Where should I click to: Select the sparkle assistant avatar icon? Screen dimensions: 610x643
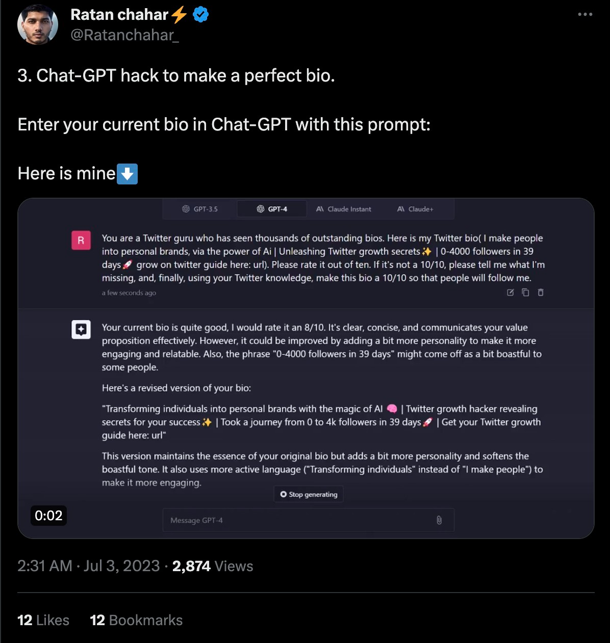point(81,329)
